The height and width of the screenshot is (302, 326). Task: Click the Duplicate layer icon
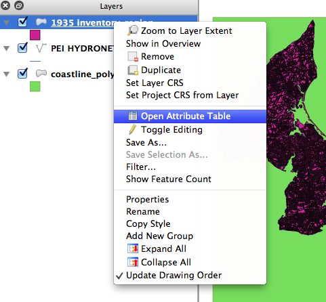133,70
